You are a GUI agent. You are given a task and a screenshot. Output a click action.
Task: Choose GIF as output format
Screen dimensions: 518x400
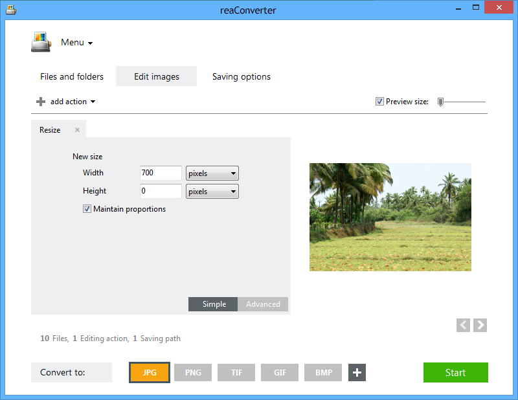point(280,373)
